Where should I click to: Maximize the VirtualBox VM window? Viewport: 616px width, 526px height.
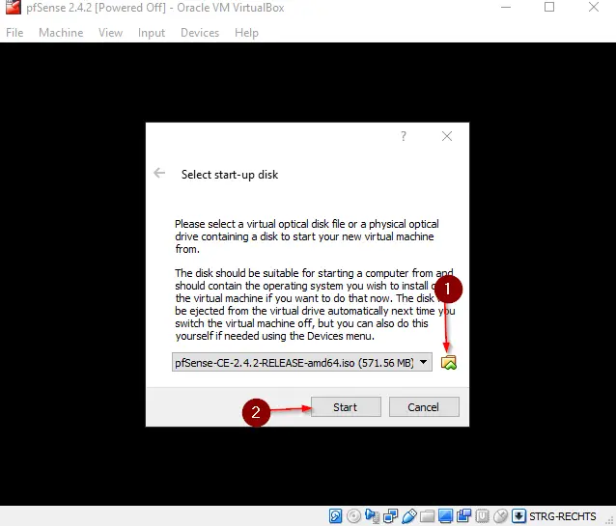point(549,7)
